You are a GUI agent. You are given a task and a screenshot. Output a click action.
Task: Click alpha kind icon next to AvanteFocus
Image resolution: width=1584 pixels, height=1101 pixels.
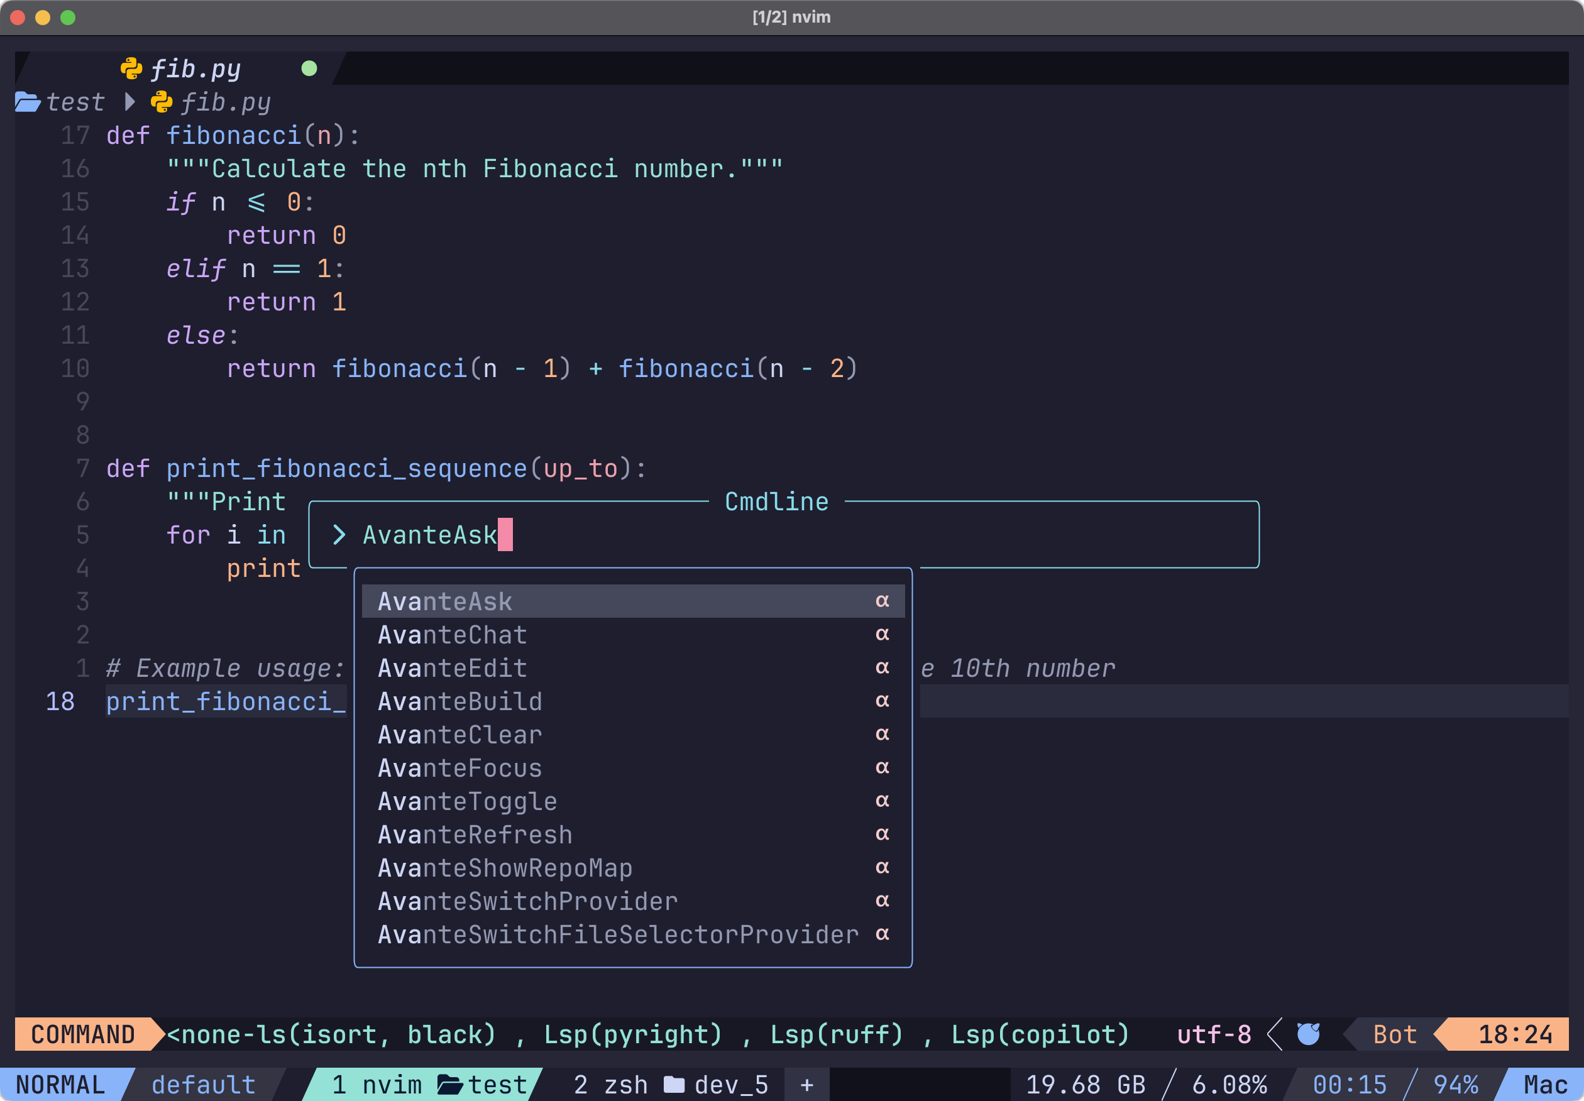(x=883, y=767)
